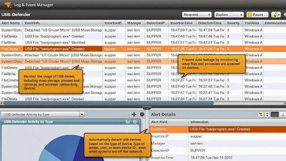Select the row with InsertionTime 18:37:40
The image size is (286, 161).
click(143, 86)
